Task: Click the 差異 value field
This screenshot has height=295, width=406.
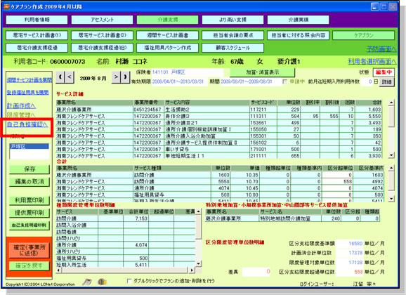Action: tap(256, 272)
